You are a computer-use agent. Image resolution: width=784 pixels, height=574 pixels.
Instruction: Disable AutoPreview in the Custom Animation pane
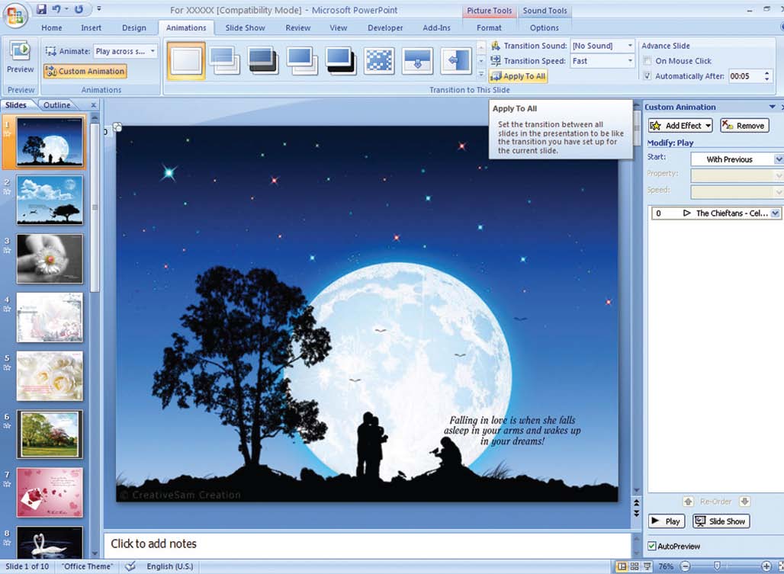click(x=651, y=546)
